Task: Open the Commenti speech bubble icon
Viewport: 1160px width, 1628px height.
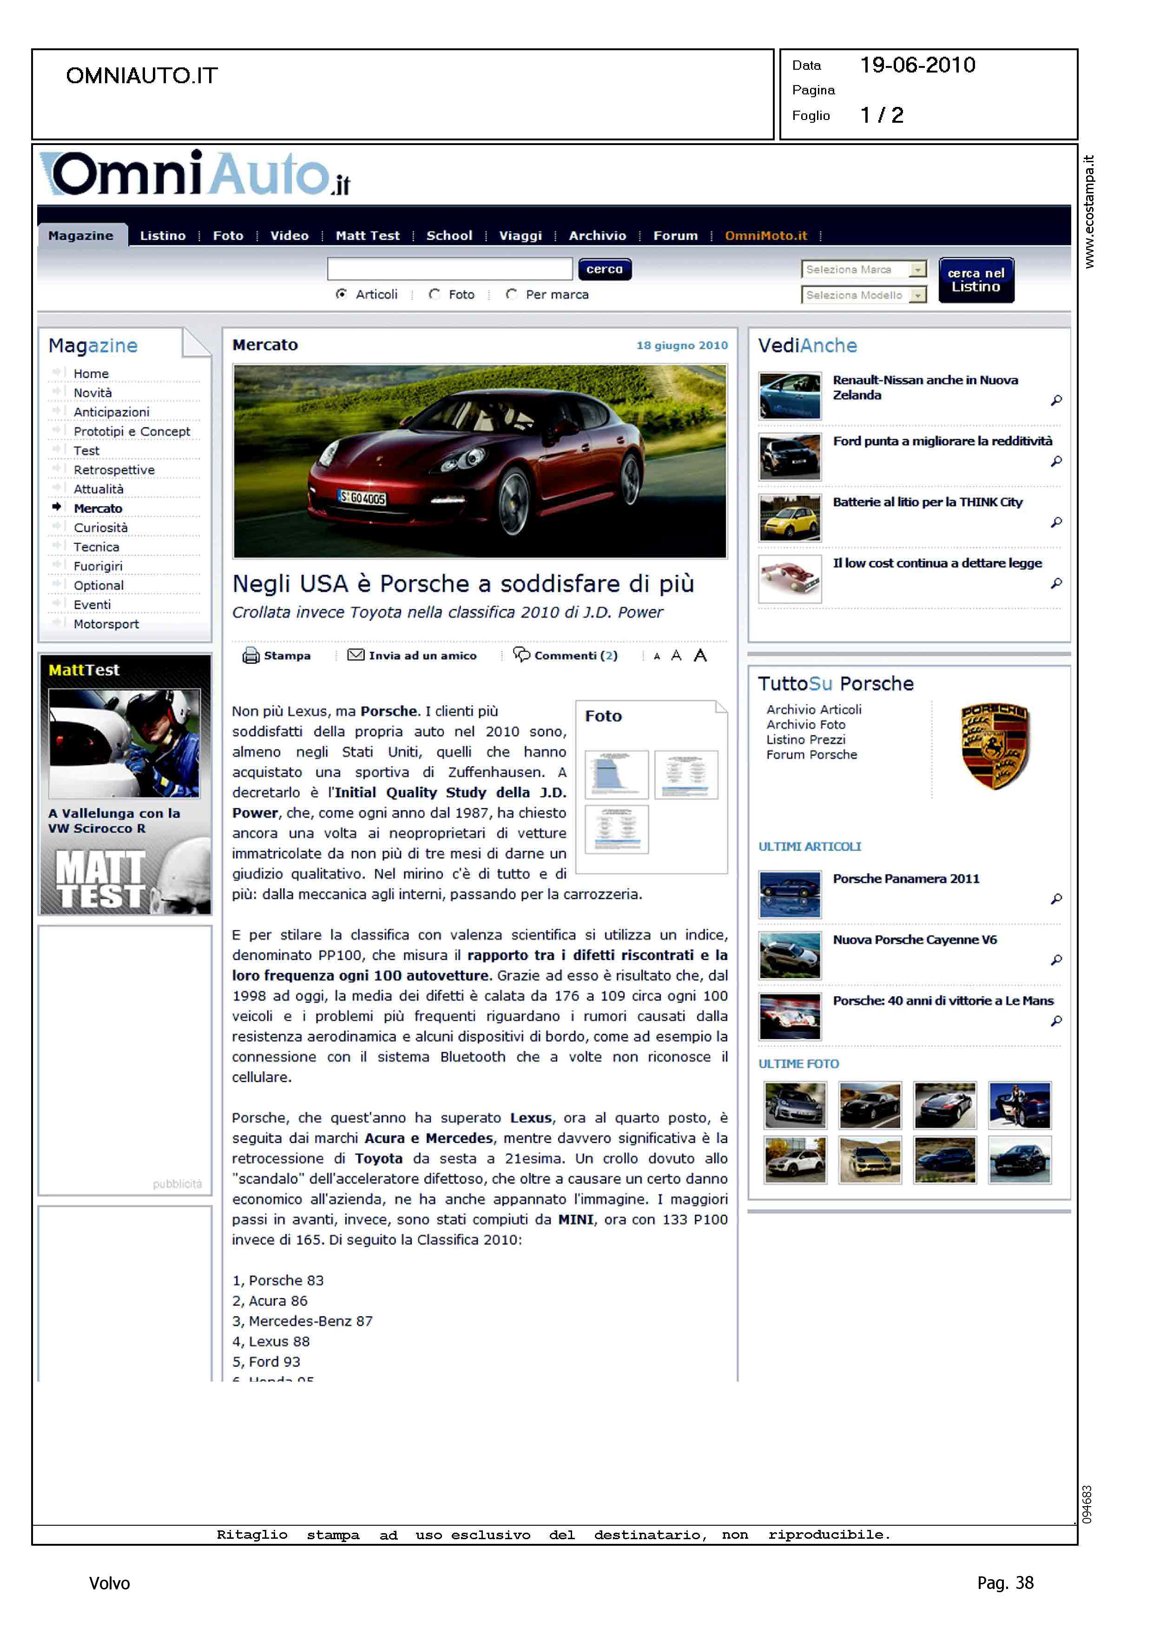Action: 521,655
